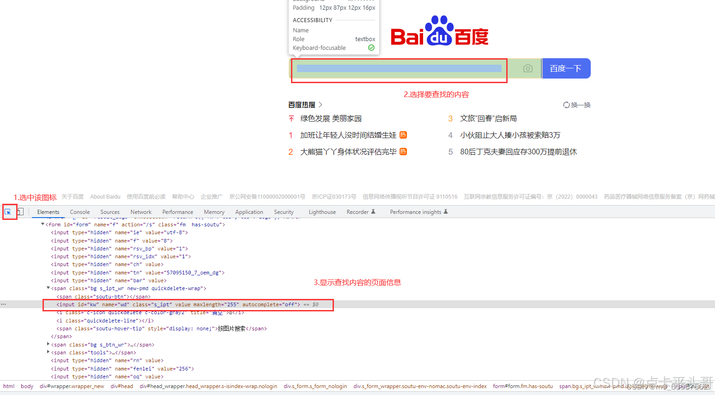Open the Application tab
Screen dimensions: 715x395
point(249,212)
